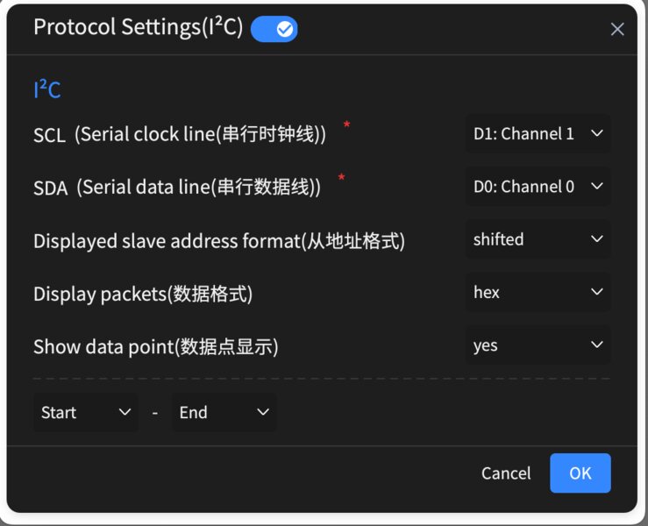Image resolution: width=648 pixels, height=526 pixels.
Task: Open the Start range dropdown
Action: point(86,413)
